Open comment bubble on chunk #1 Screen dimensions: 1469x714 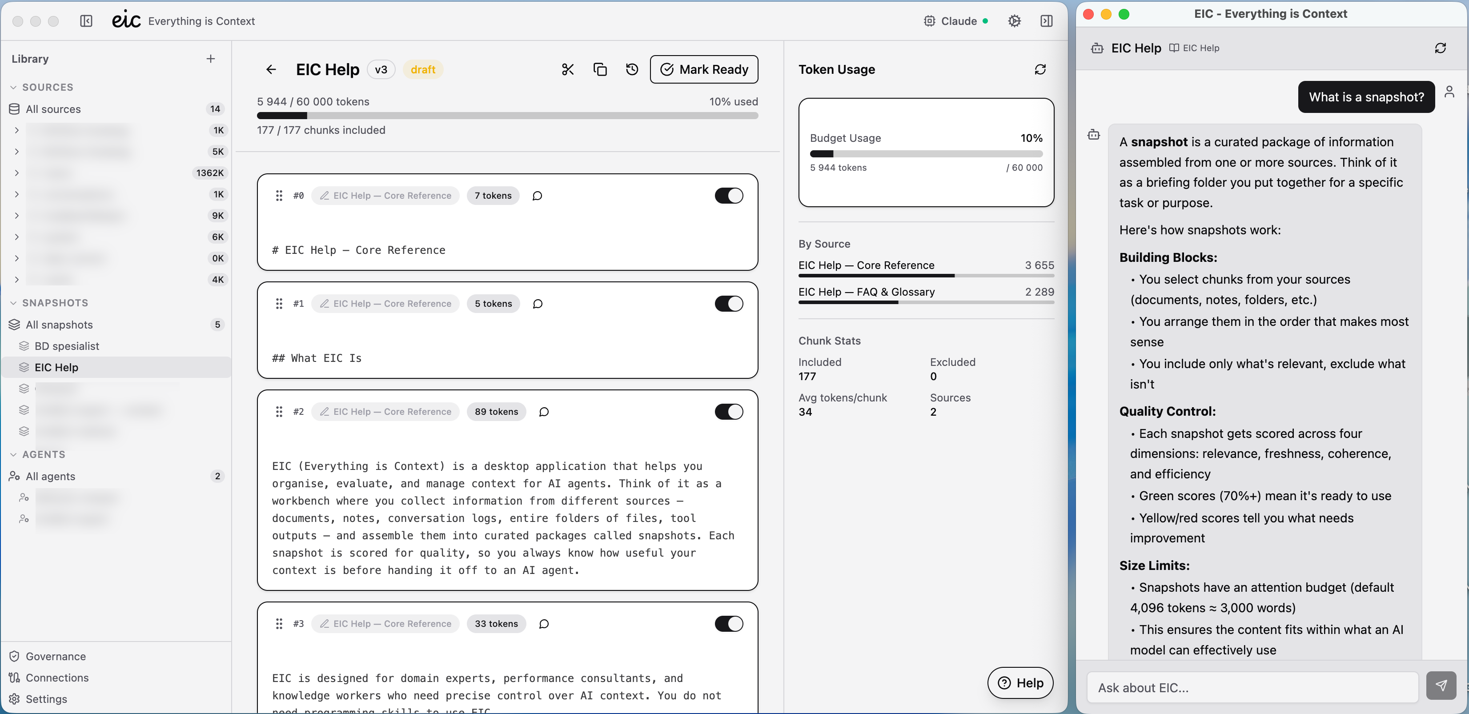coord(537,304)
